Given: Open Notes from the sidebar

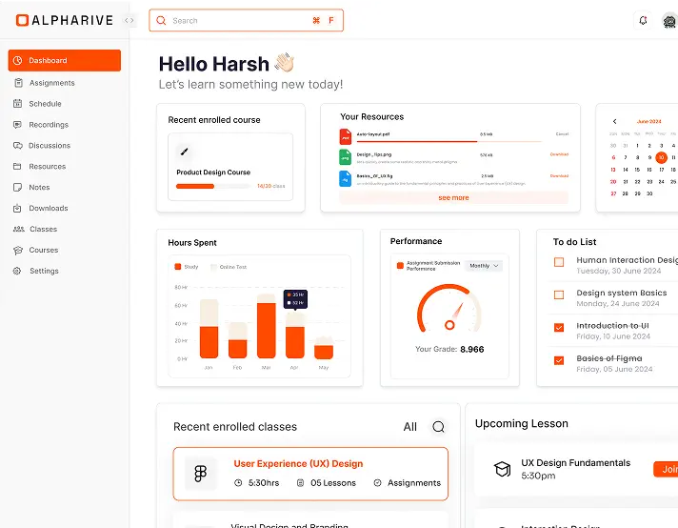Looking at the screenshot, I should [39, 188].
